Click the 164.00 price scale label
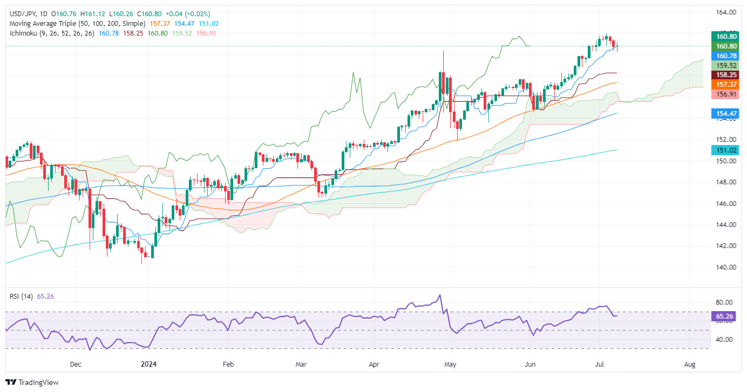Viewport: 747px width, 392px height. 725,12
